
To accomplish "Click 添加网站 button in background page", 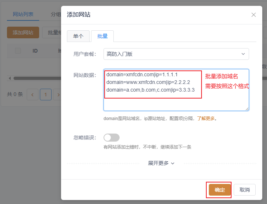I will 23,32.
